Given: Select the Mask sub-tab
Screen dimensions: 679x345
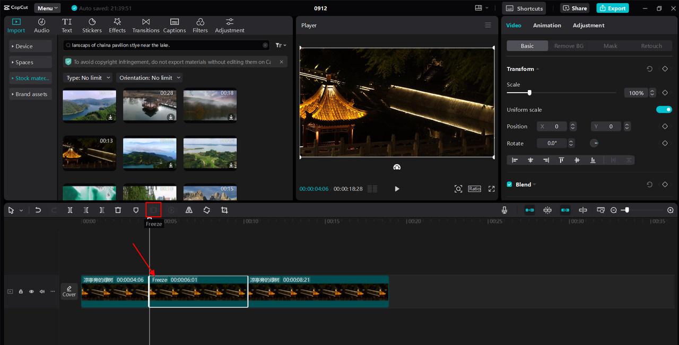Looking at the screenshot, I should tap(610, 46).
